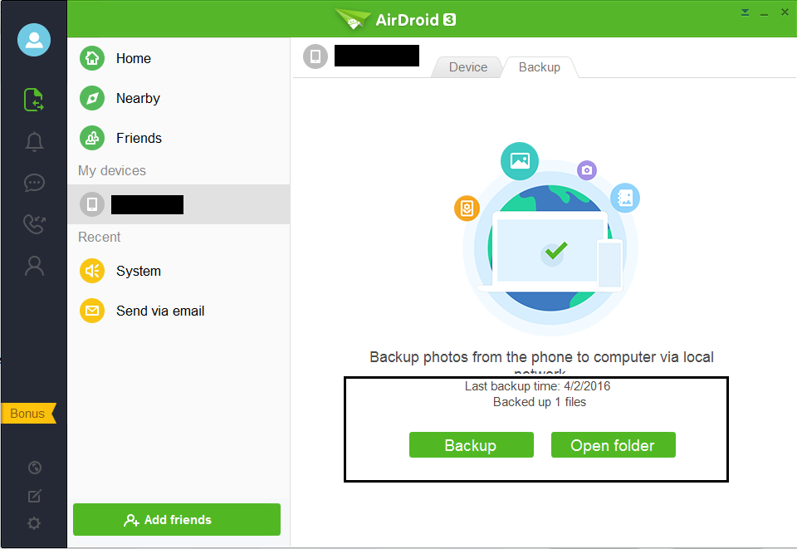Expand the title bar dropdown arrow
797x549 pixels.
coord(746,12)
